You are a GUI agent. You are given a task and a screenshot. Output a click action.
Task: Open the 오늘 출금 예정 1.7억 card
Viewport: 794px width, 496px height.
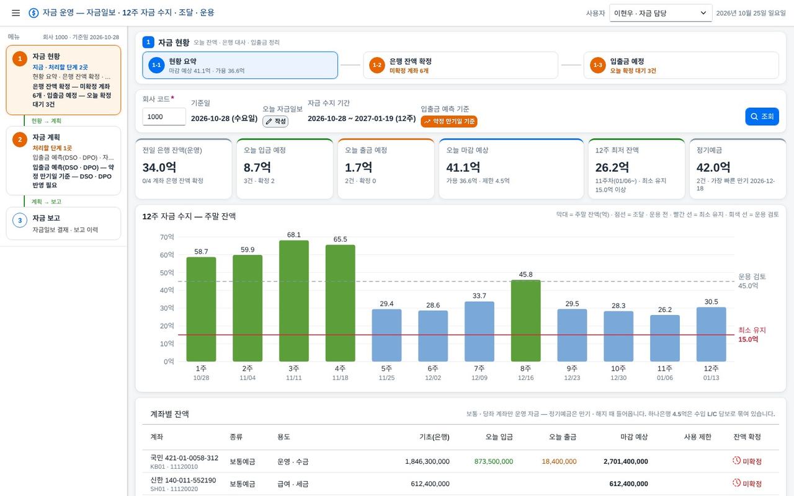(386, 169)
